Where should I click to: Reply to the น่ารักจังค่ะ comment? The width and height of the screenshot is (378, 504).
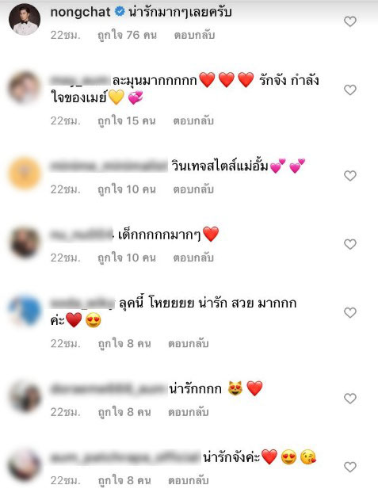pyautogui.click(x=189, y=480)
